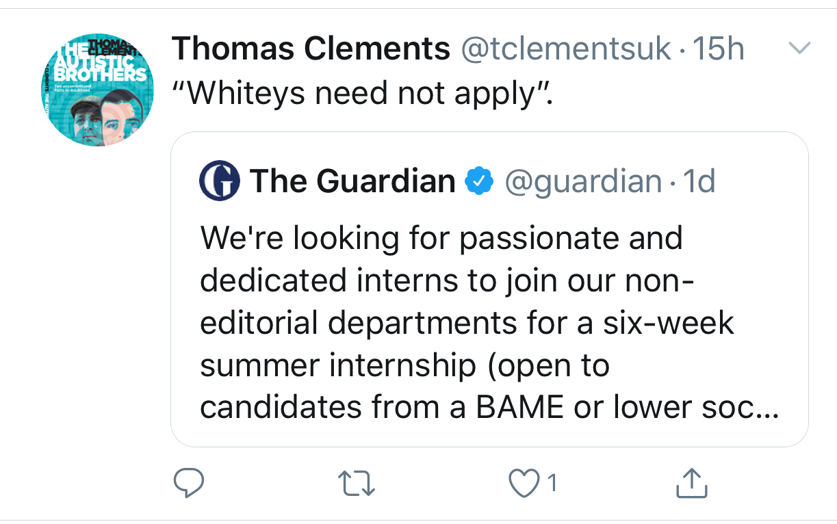
Task: View the like count number 1
Action: pos(552,484)
